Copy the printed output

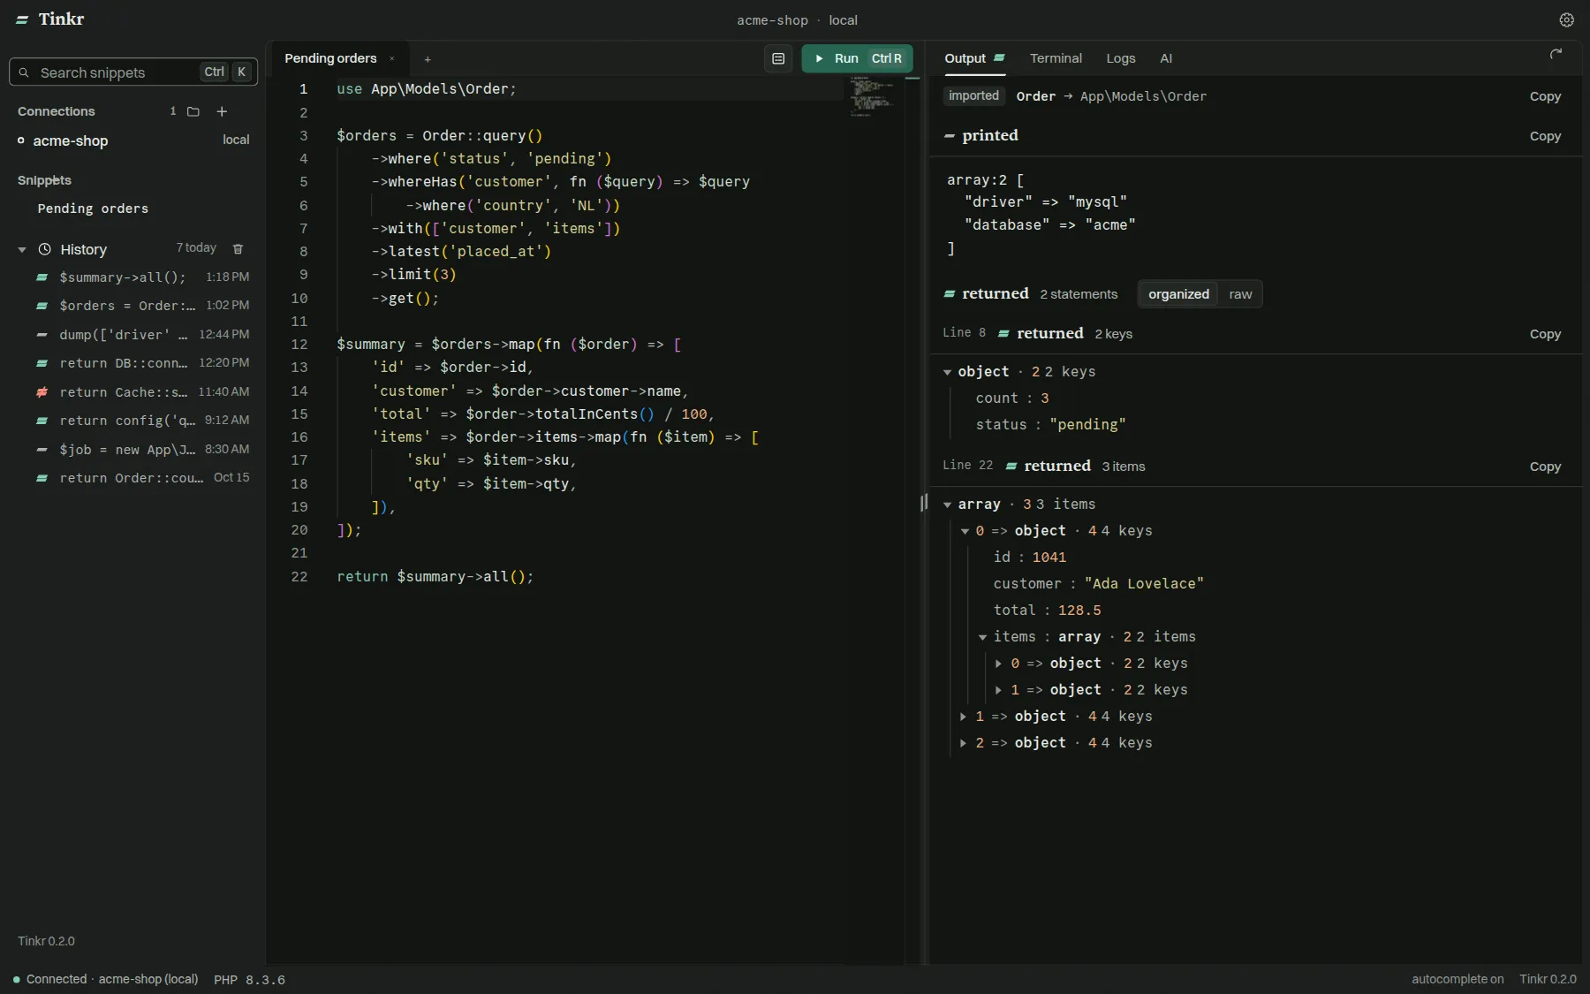point(1545,136)
